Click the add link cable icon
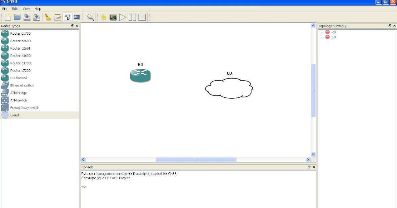Screen dimensions: 397x208 coord(90,17)
